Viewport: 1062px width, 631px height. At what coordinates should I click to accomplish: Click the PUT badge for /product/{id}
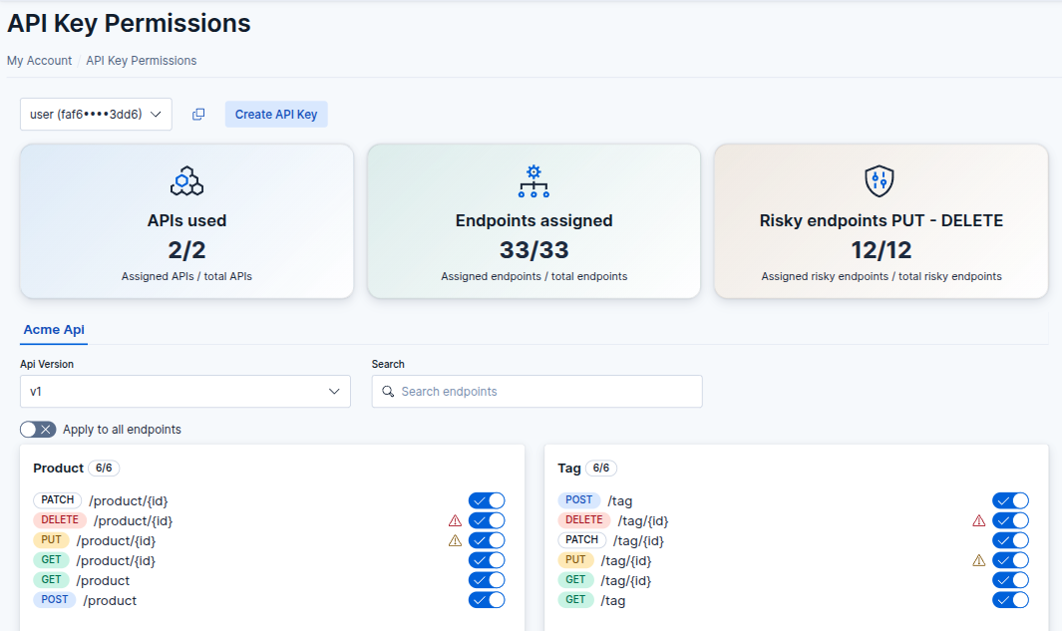tap(52, 540)
